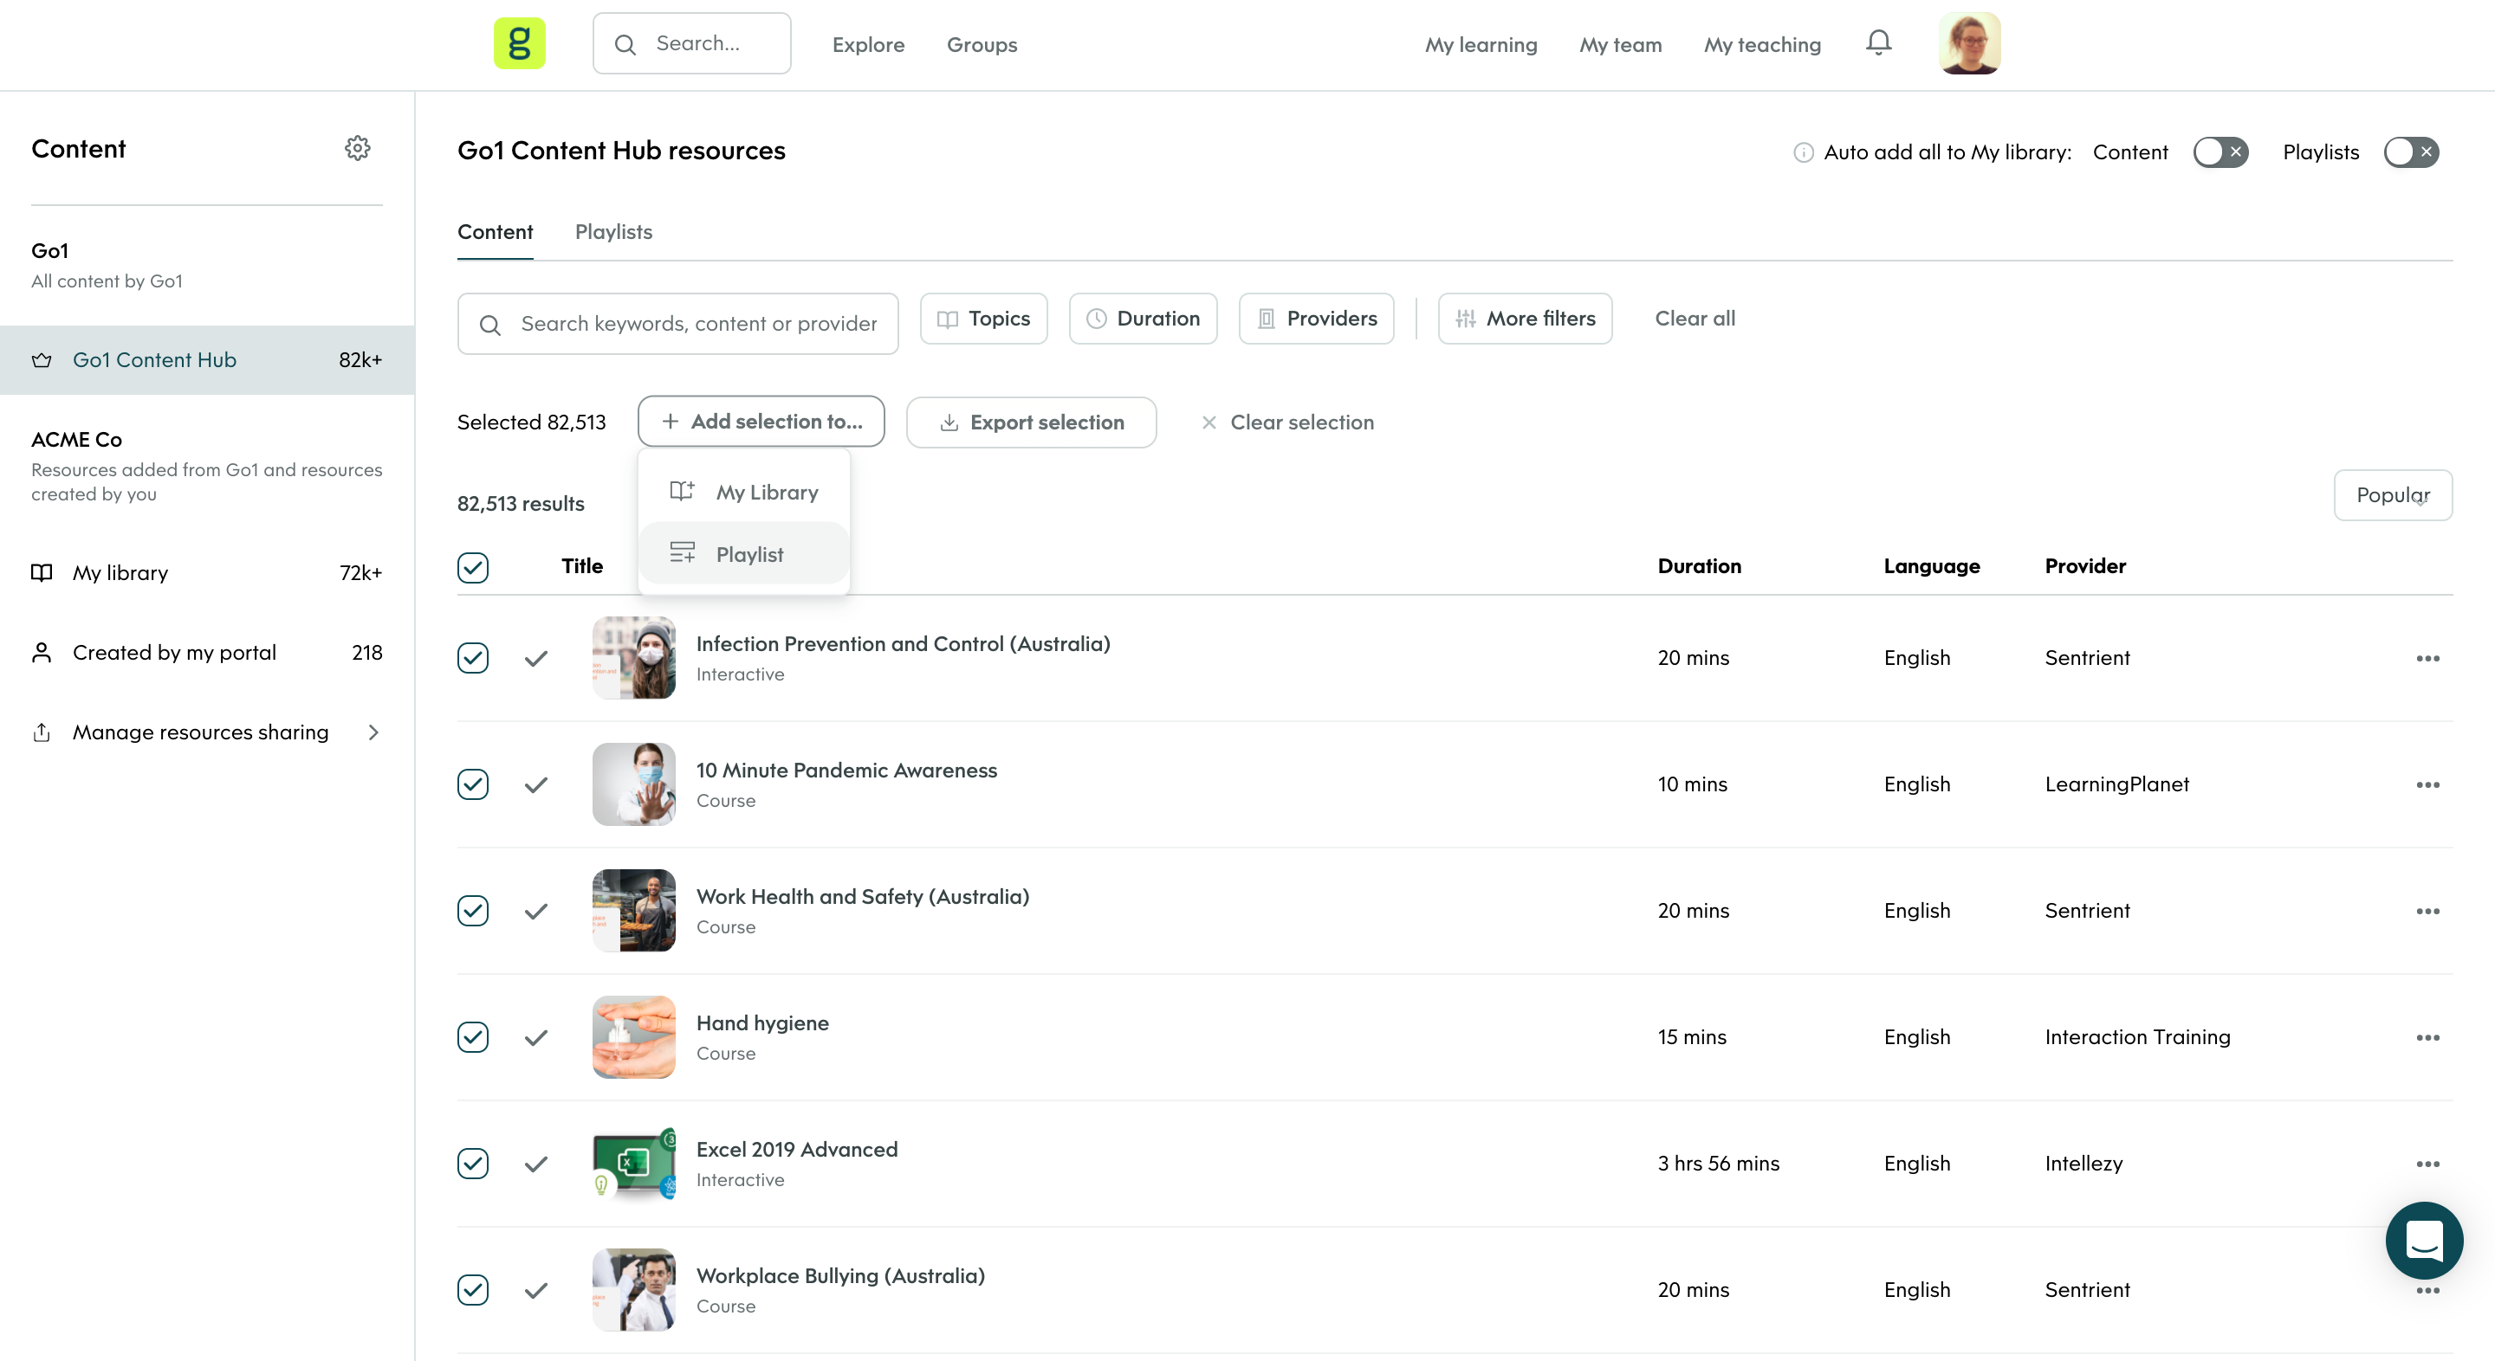
Task: Uncheck Workplace Bullying row checkbox
Action: pyautogui.click(x=473, y=1289)
